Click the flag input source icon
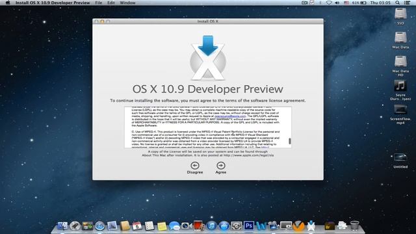Viewport: 416px width, 234px height. 346,3
